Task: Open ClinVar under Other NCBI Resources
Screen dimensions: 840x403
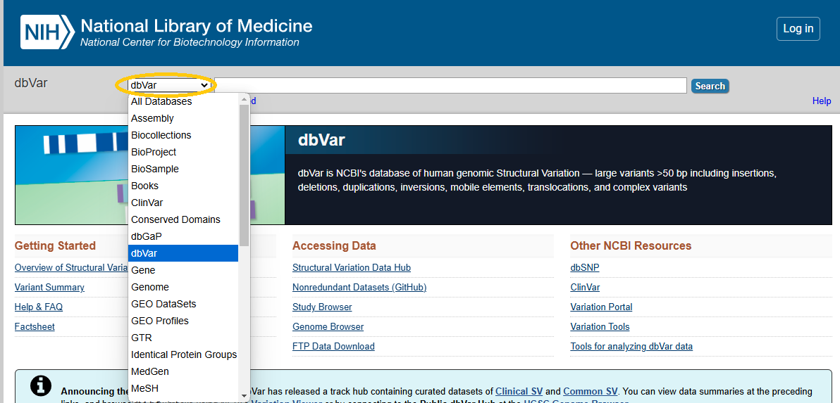Action: pyautogui.click(x=585, y=287)
